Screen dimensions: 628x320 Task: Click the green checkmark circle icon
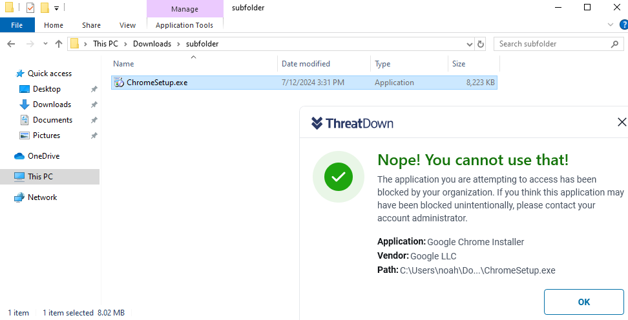339,176
